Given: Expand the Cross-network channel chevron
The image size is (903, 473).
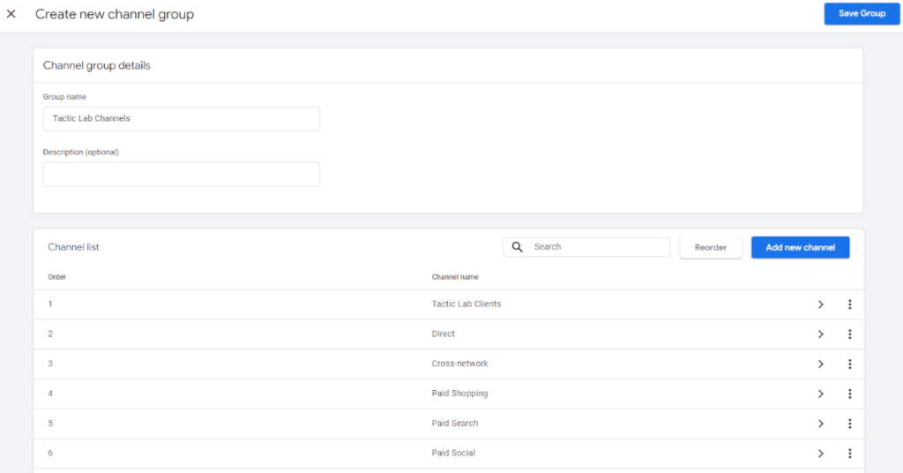Looking at the screenshot, I should coord(820,364).
